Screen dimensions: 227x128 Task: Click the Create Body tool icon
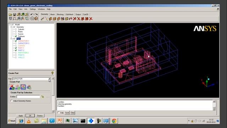54,19
